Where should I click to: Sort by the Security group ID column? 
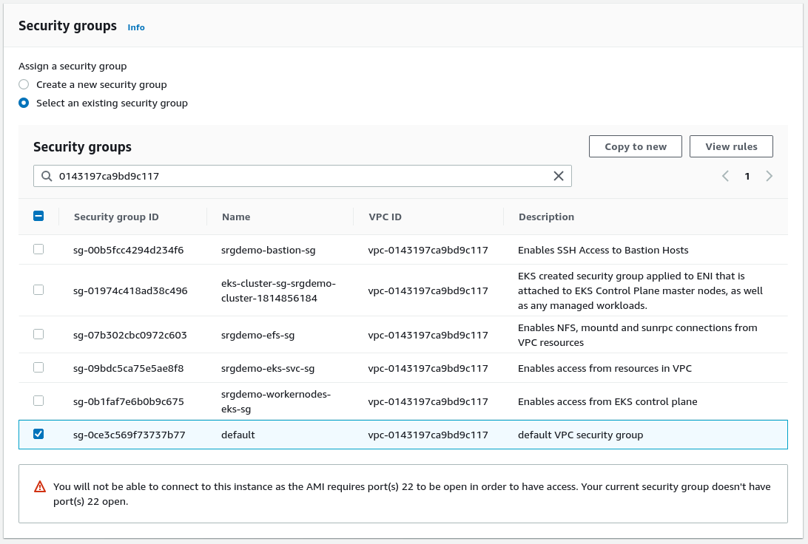[116, 217]
